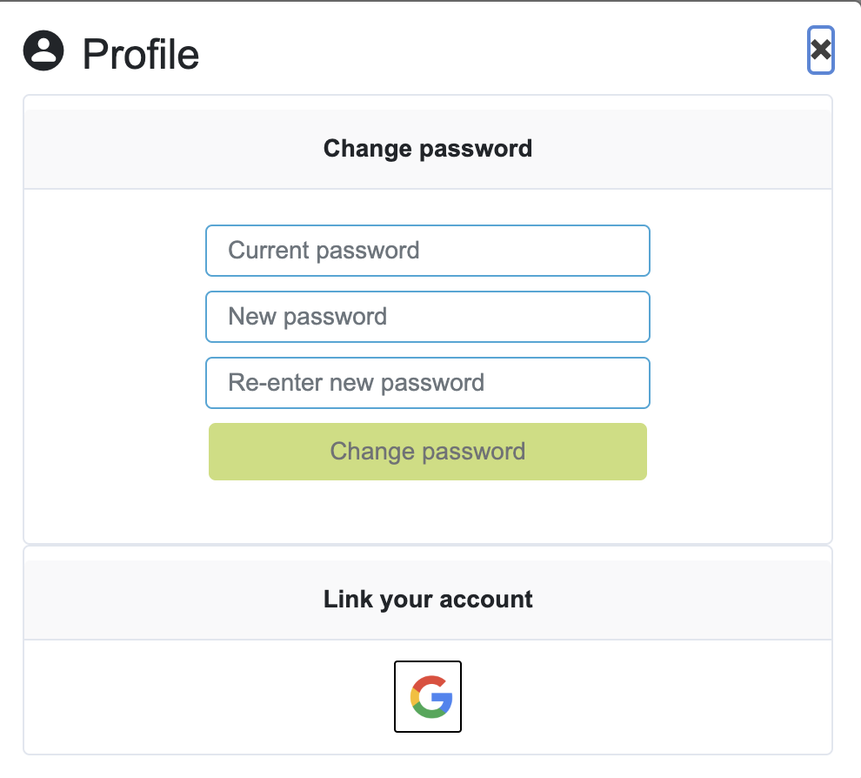Click the colorful G inside the Google button
Viewport: 861px width, 778px height.
431,697
